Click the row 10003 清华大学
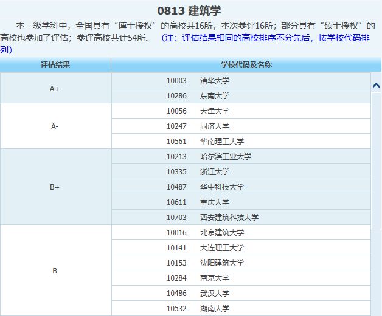 tap(241, 81)
